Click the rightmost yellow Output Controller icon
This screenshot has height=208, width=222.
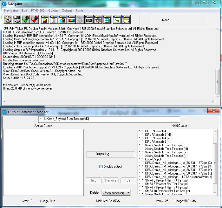[126, 20]
